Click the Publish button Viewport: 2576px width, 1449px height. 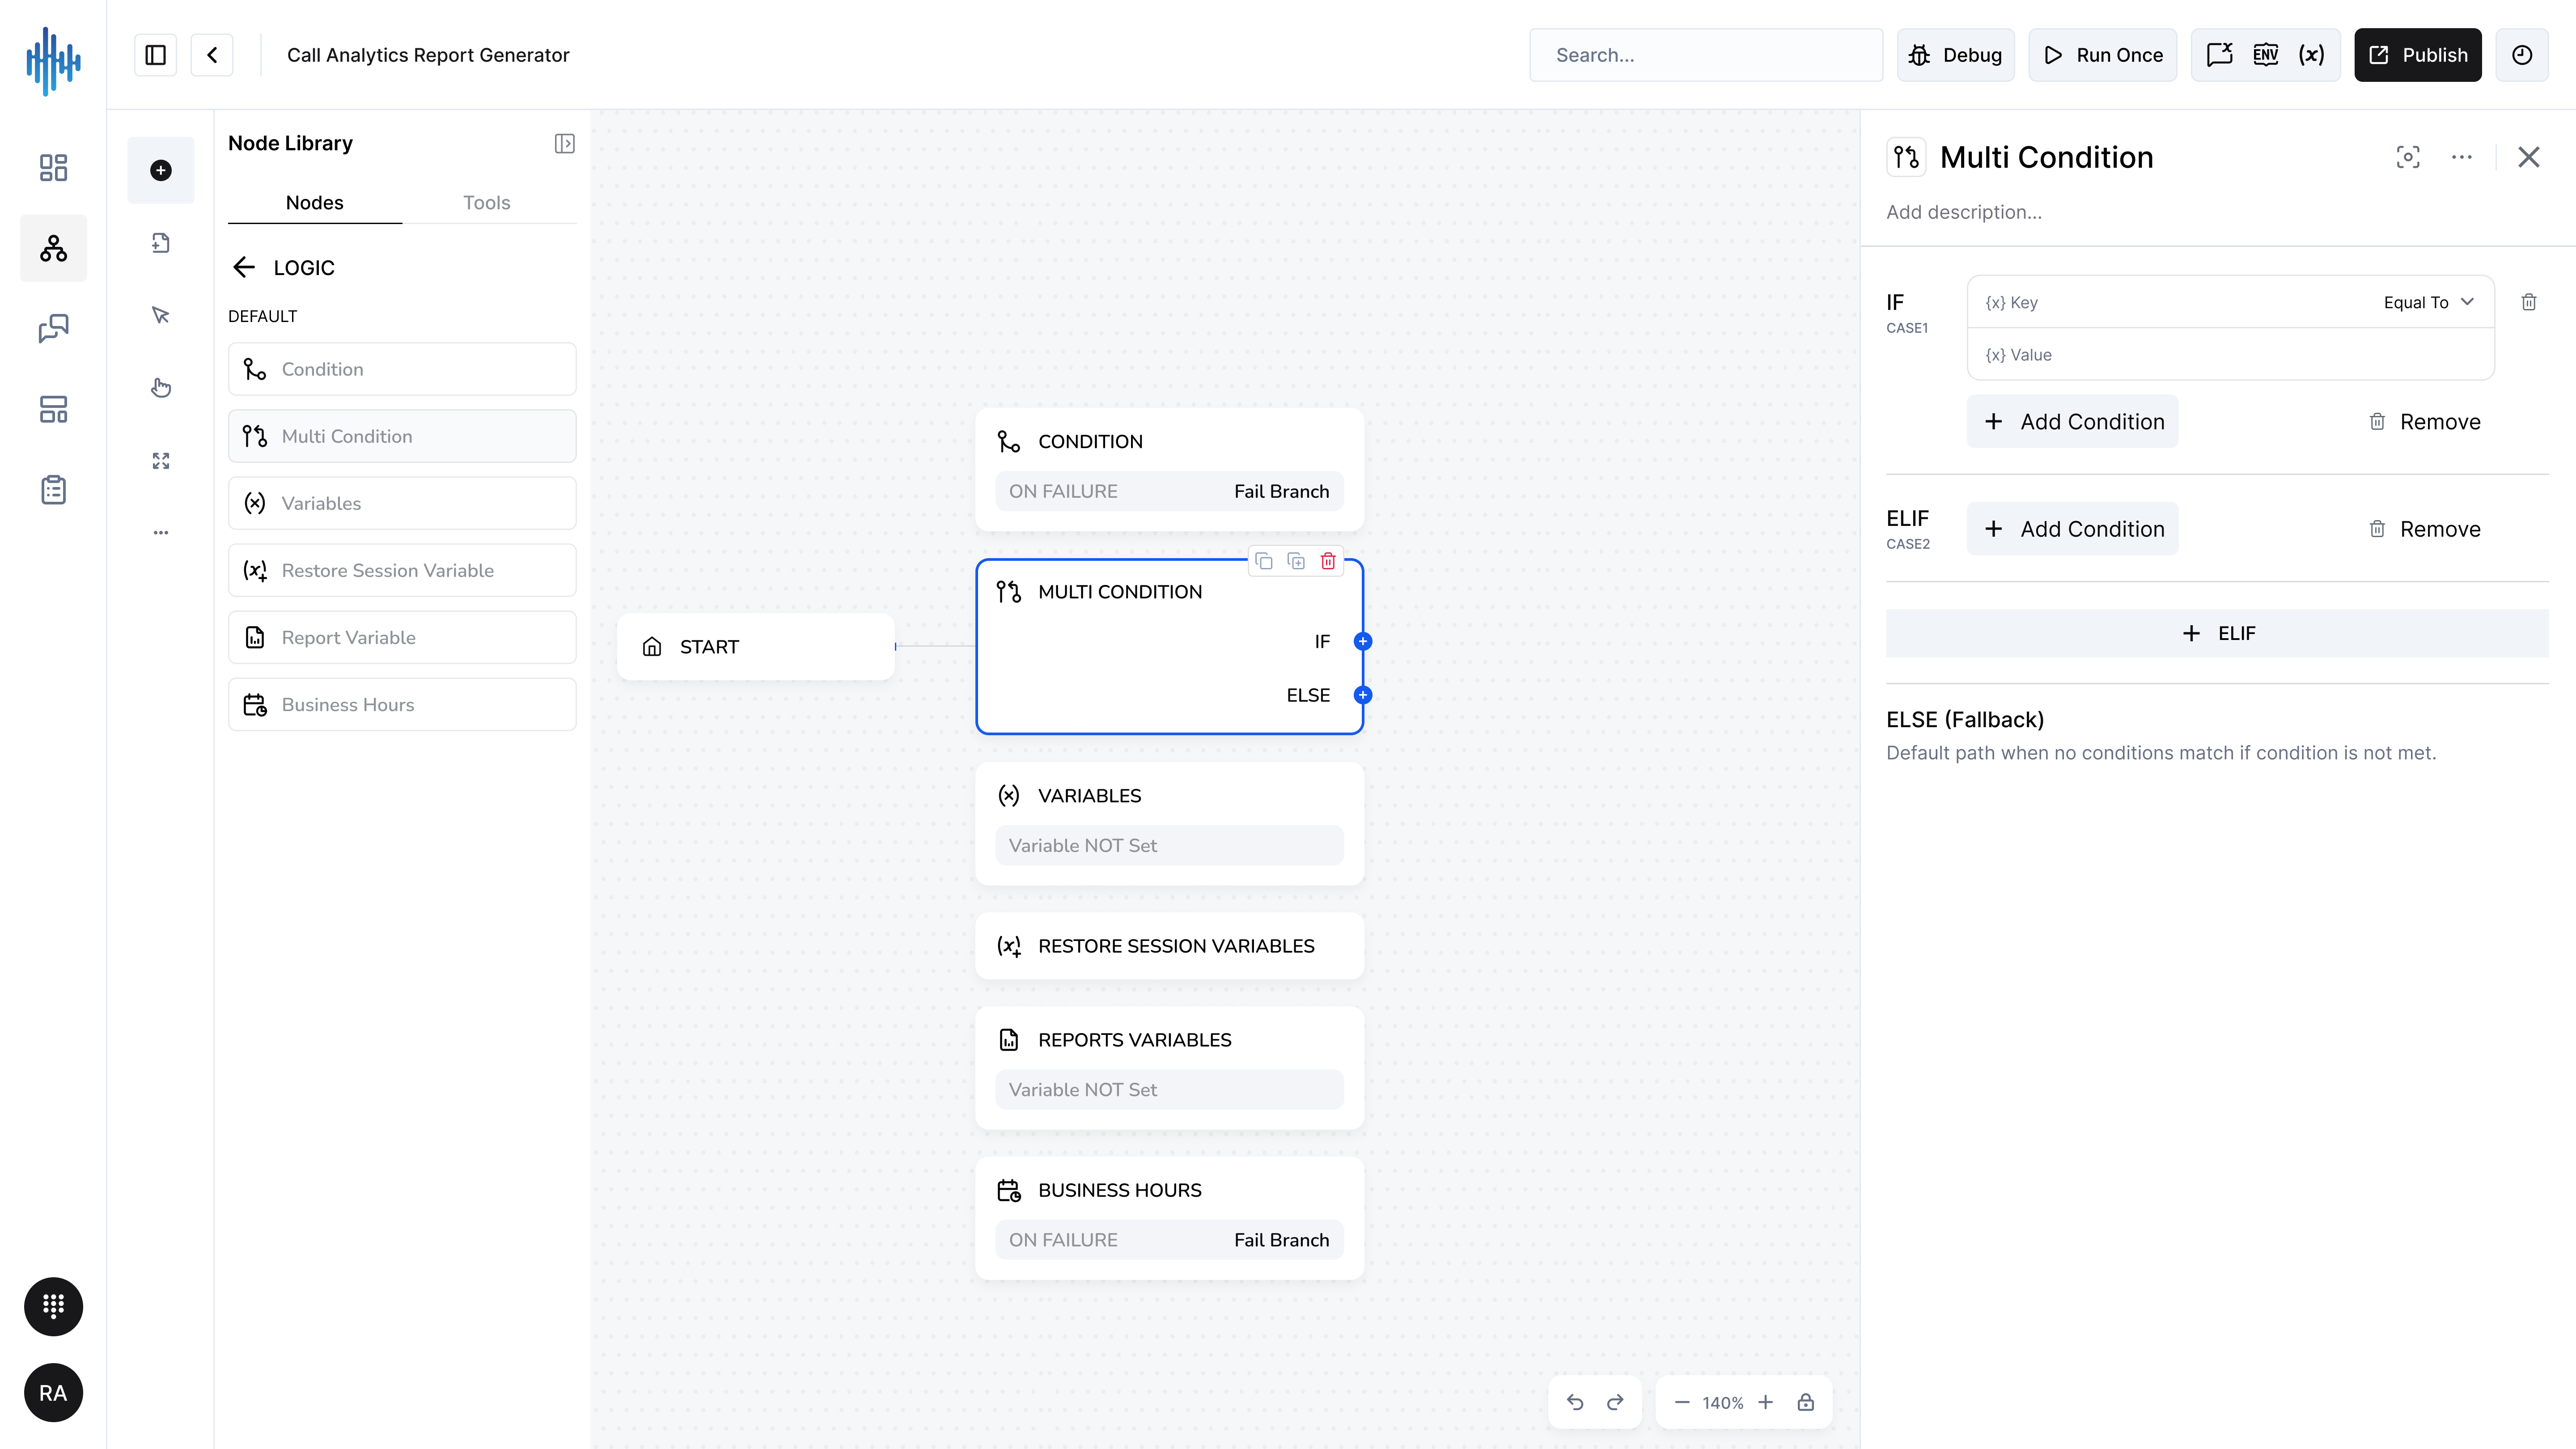[x=2418, y=55]
